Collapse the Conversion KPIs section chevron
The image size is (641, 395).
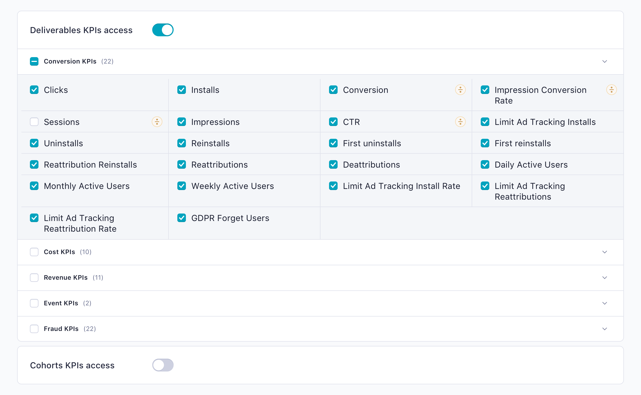(x=605, y=61)
